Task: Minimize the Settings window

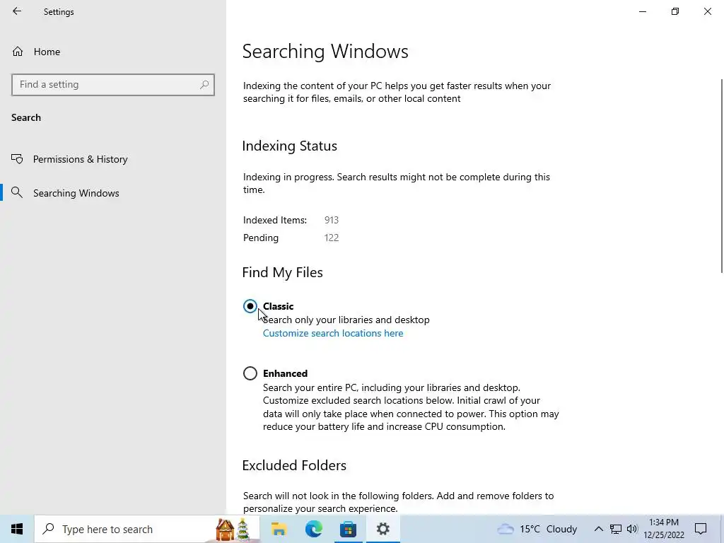Action: 642,11
